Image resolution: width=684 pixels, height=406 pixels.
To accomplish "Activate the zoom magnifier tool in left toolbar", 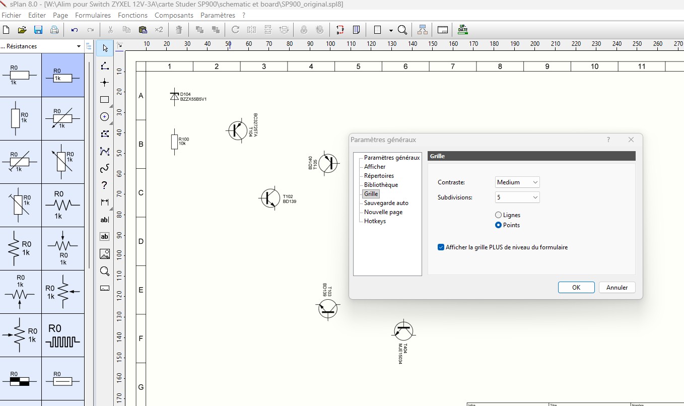I will coord(105,272).
